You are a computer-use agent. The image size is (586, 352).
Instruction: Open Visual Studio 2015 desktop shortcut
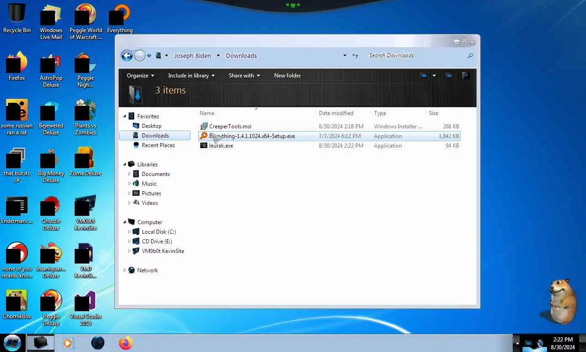86,308
